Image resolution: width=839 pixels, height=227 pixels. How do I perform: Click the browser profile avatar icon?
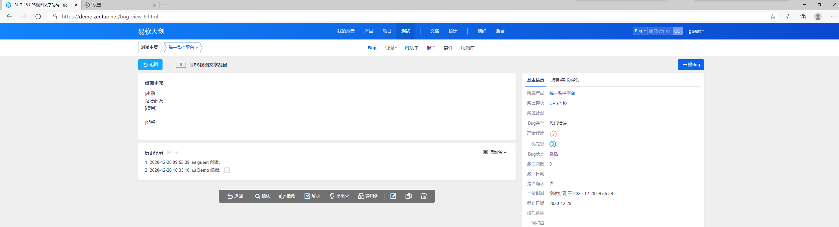click(818, 16)
